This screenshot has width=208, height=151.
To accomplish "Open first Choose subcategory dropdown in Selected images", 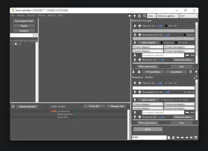I will click(179, 47).
